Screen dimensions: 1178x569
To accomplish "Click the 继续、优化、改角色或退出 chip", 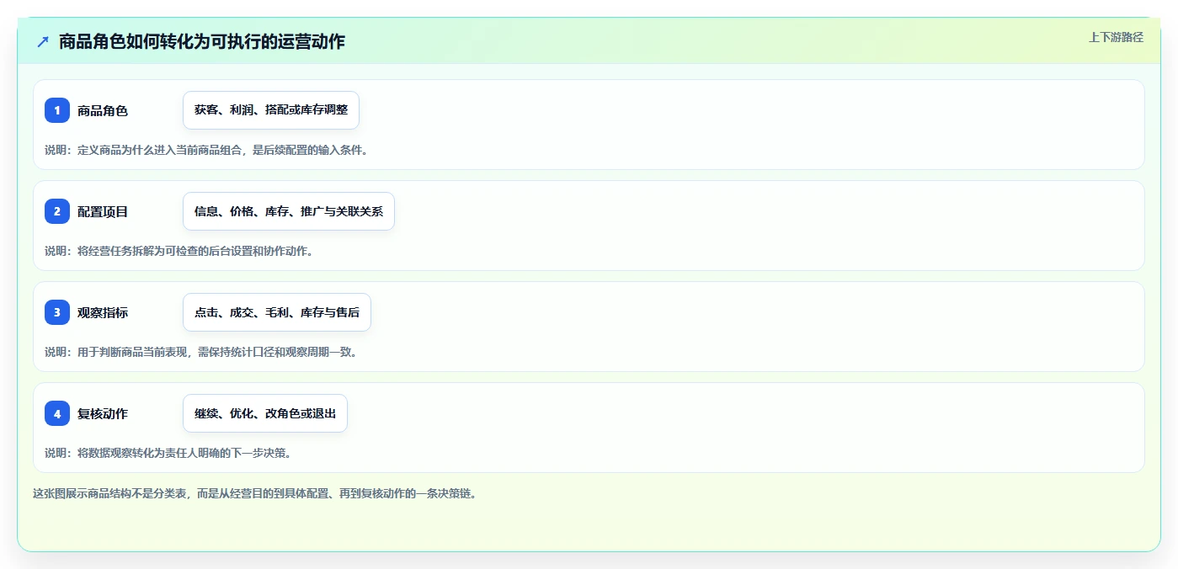I will coord(265,413).
